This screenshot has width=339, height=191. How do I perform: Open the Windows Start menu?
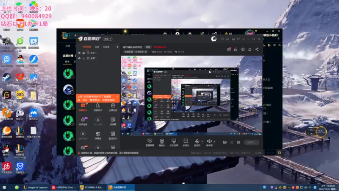coord(4,187)
